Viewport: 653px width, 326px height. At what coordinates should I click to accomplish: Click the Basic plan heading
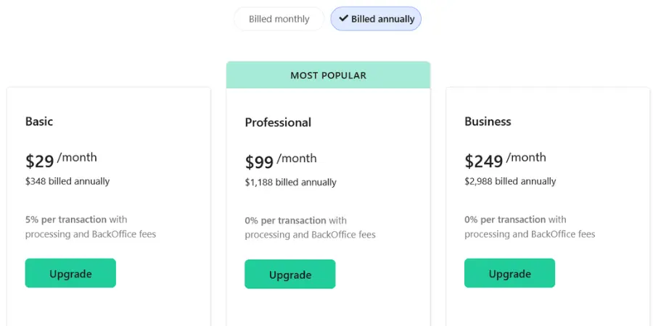pos(39,122)
